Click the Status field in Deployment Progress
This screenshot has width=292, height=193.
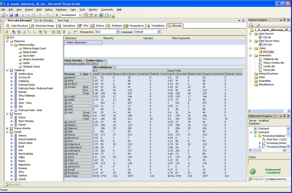(x=269, y=162)
